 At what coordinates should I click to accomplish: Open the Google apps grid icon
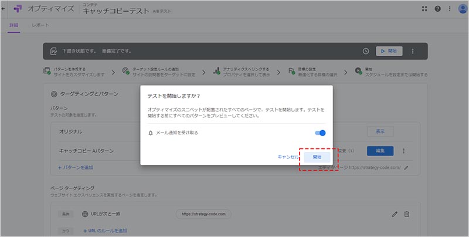[x=424, y=9]
